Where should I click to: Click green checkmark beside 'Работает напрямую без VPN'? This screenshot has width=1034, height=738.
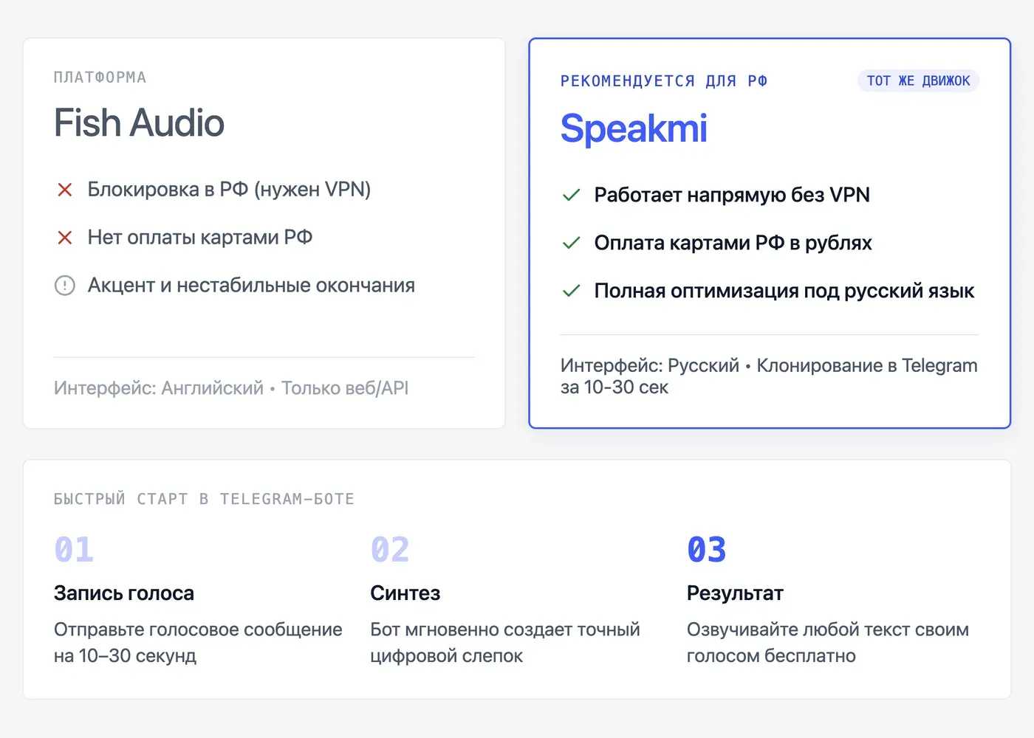(x=572, y=195)
